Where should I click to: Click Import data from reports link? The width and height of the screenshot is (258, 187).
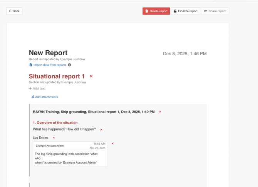coord(49,65)
